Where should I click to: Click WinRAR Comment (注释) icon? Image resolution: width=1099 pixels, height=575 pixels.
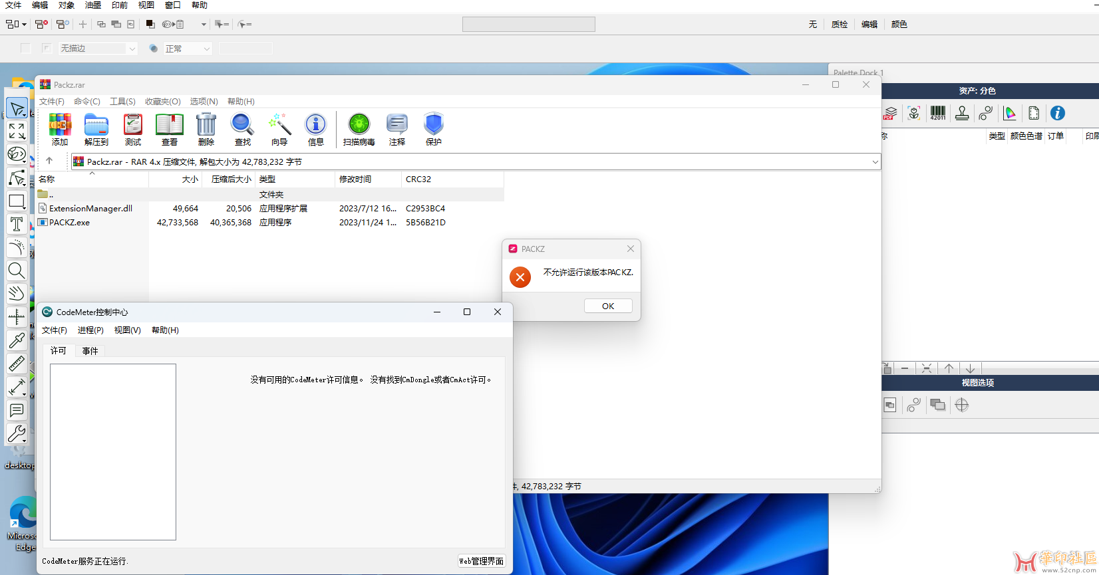397,129
